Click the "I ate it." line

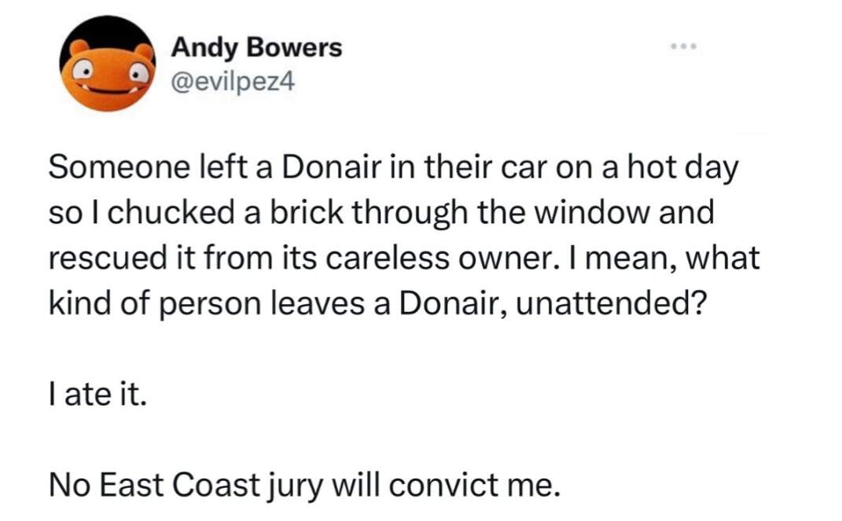point(97,394)
